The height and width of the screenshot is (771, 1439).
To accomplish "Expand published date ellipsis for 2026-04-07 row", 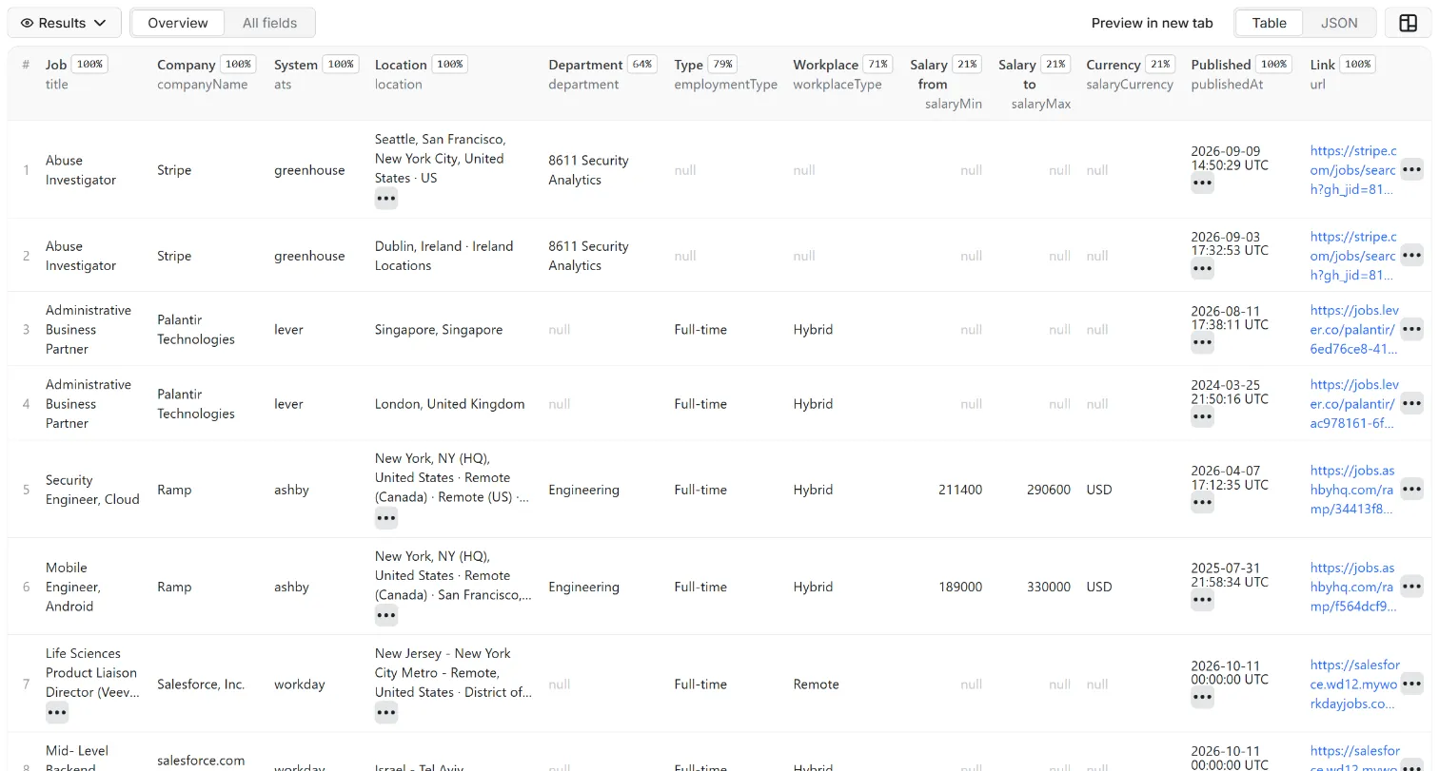I will [x=1202, y=503].
